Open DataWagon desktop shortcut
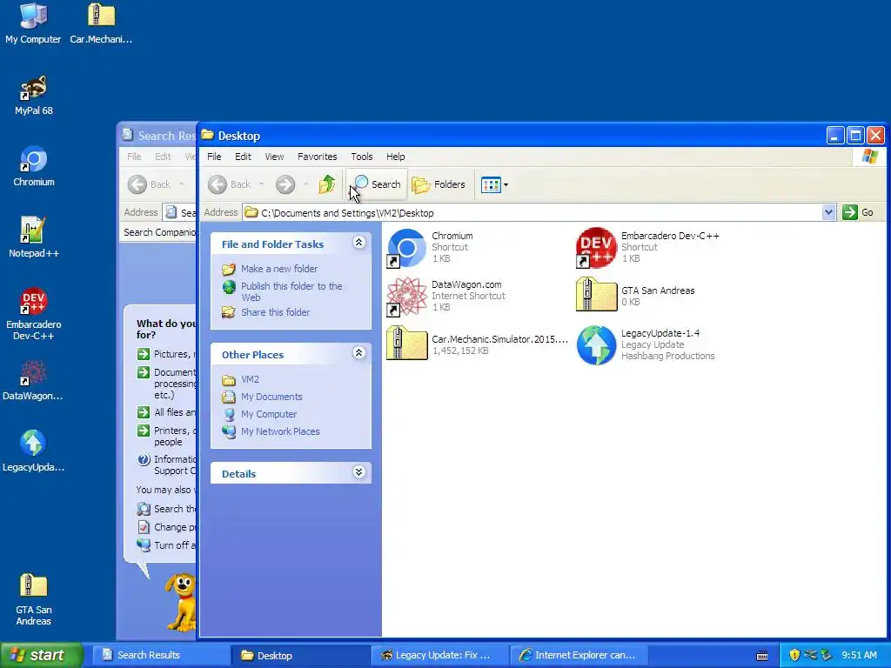 pos(33,381)
